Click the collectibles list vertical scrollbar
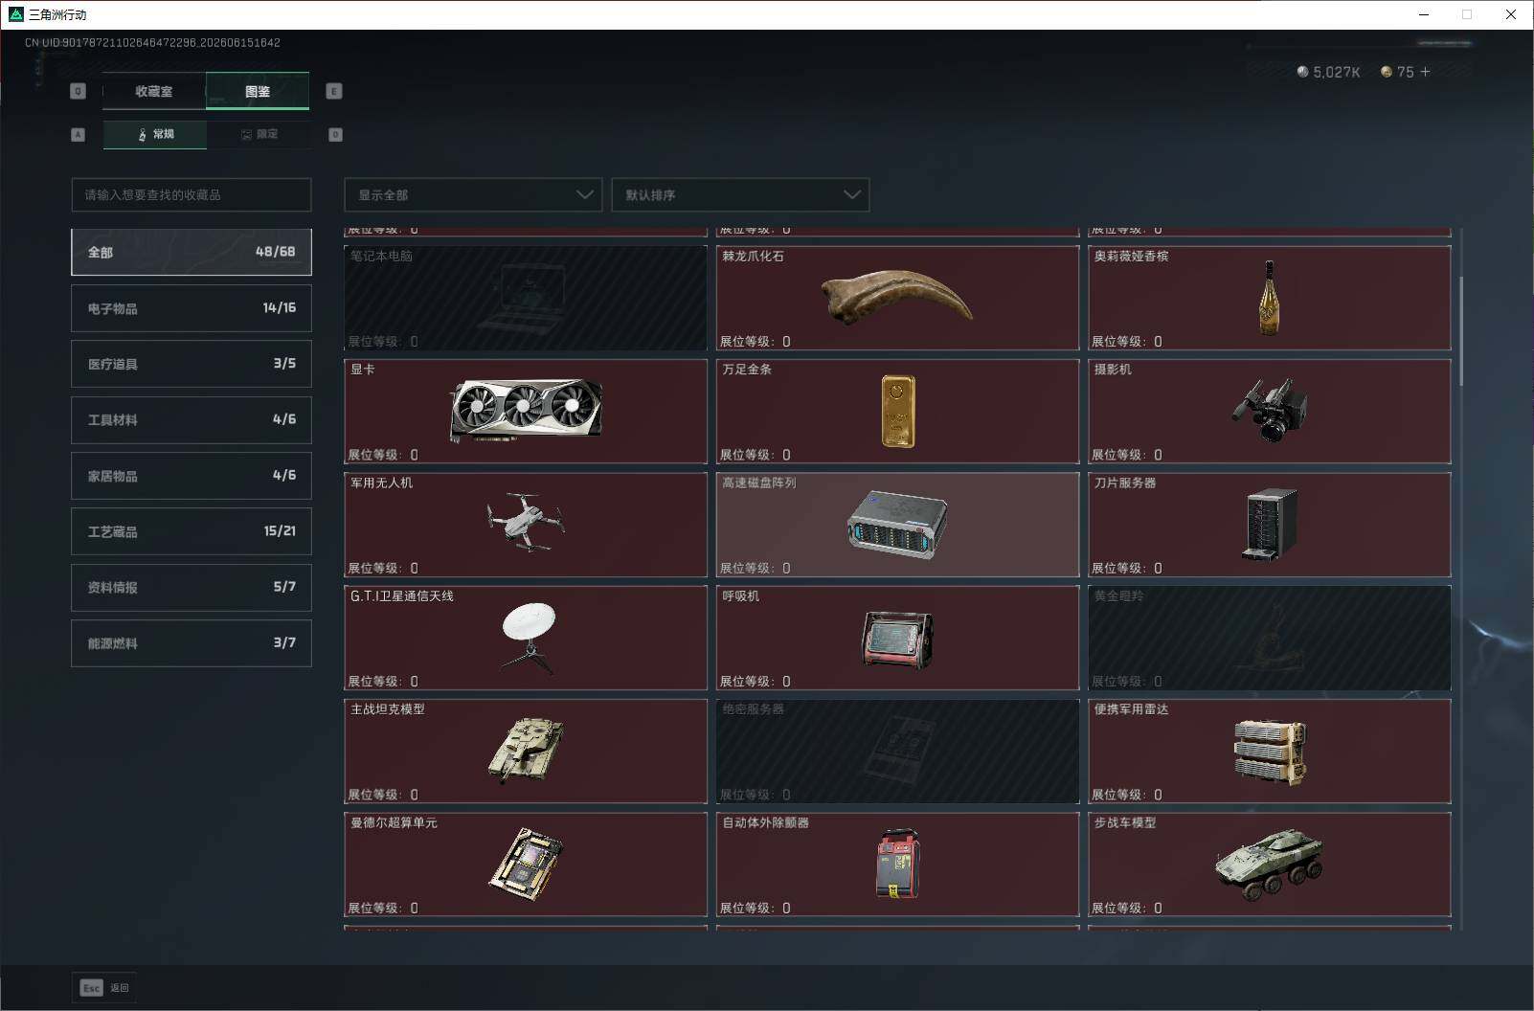1534x1011 pixels. [x=1460, y=331]
